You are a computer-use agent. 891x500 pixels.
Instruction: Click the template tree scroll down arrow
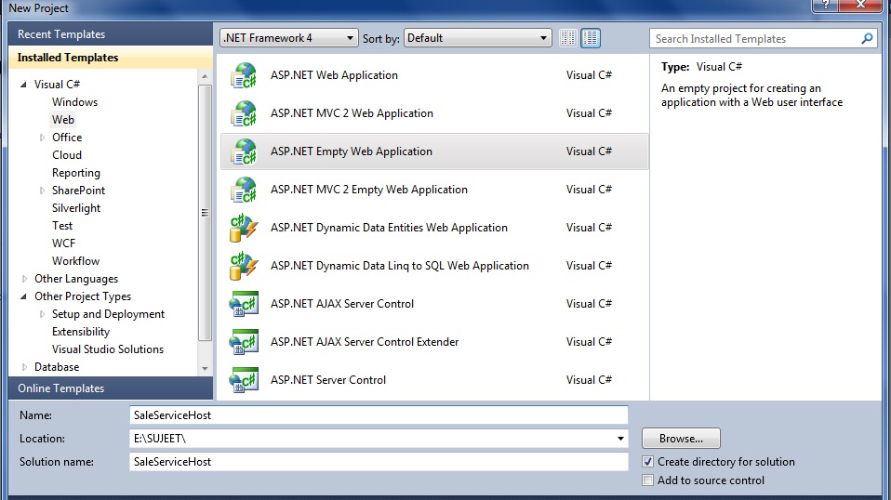click(205, 369)
